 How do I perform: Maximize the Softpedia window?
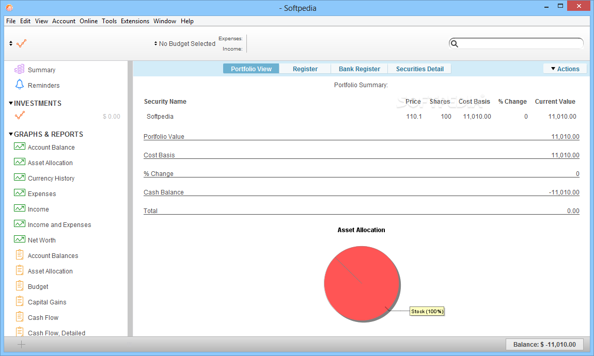pos(560,6)
